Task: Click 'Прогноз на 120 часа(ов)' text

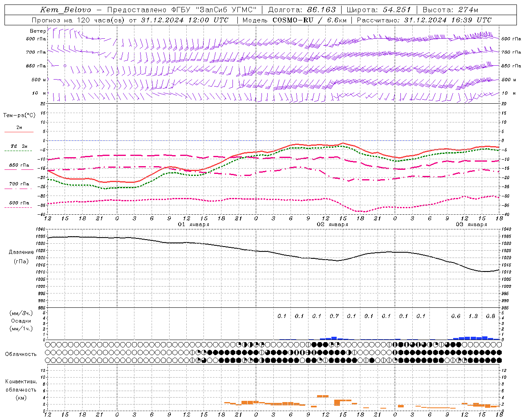Action: (78, 20)
